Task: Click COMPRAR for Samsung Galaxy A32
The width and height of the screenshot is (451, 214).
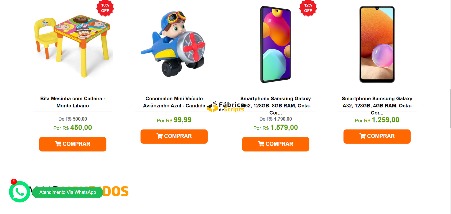Action: point(377,136)
